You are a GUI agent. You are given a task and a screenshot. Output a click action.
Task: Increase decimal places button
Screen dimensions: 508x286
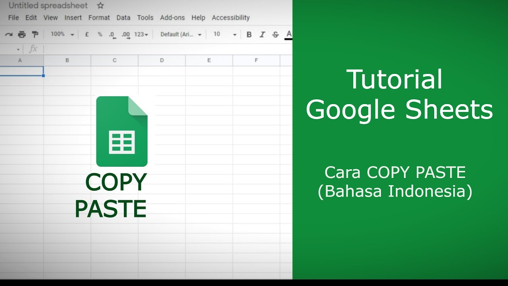click(126, 35)
